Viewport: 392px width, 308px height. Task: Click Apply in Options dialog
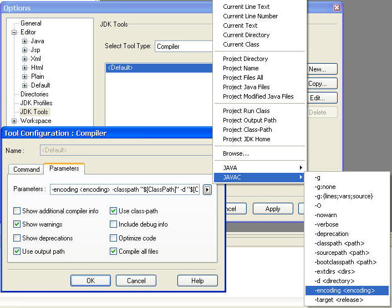pos(273,209)
